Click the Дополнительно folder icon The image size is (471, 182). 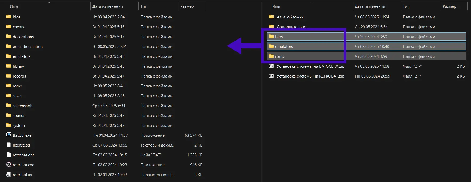point(271,27)
